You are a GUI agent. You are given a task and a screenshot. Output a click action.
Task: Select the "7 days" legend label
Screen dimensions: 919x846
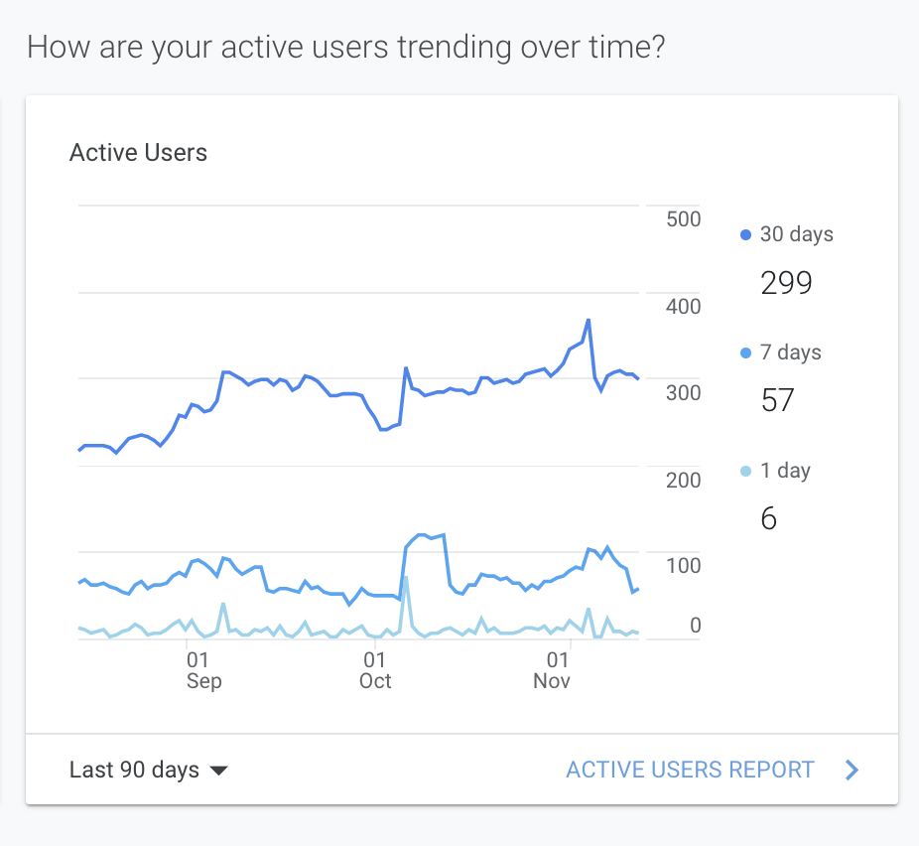click(790, 352)
